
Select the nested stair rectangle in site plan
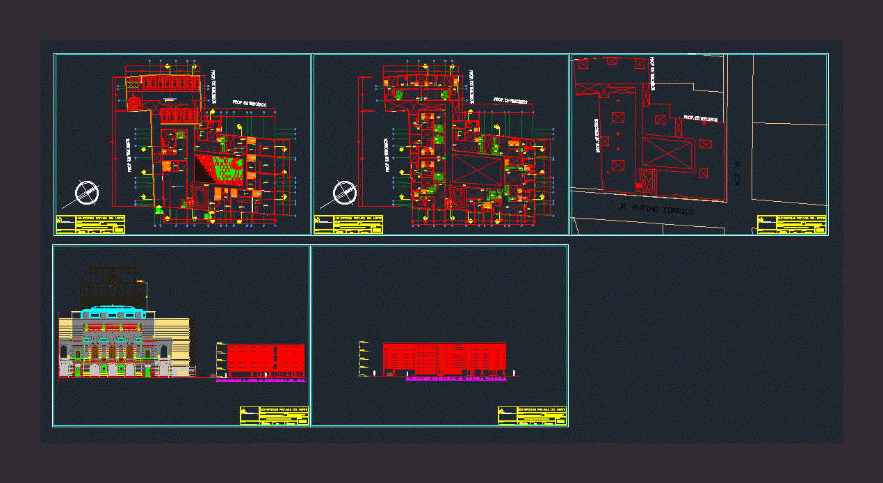coord(646,181)
